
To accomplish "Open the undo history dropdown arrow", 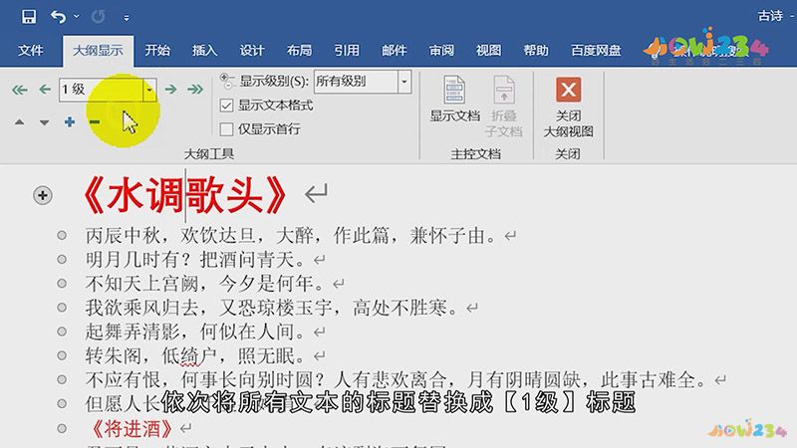I will tap(77, 16).
